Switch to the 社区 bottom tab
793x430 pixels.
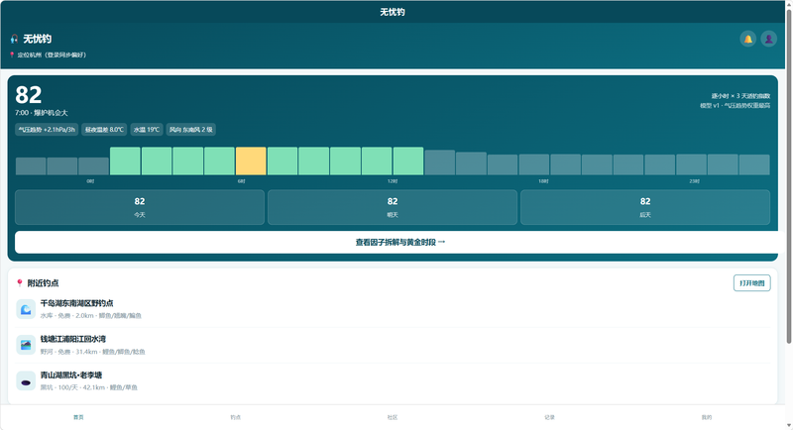(x=393, y=417)
